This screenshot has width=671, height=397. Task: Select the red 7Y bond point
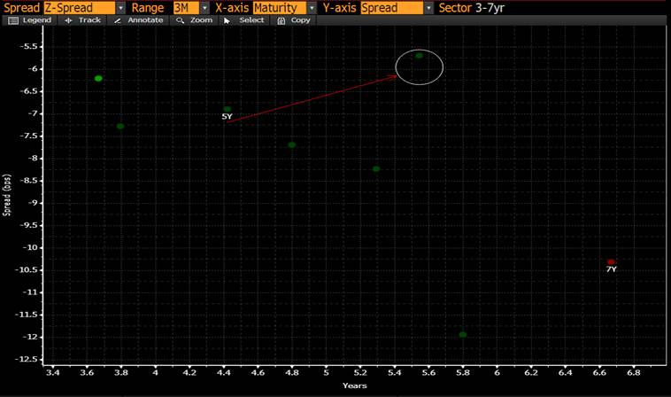(611, 261)
